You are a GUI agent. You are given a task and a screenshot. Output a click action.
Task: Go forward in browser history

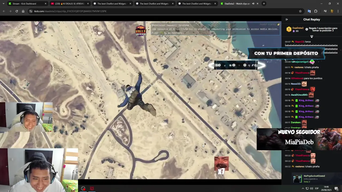point(10,11)
